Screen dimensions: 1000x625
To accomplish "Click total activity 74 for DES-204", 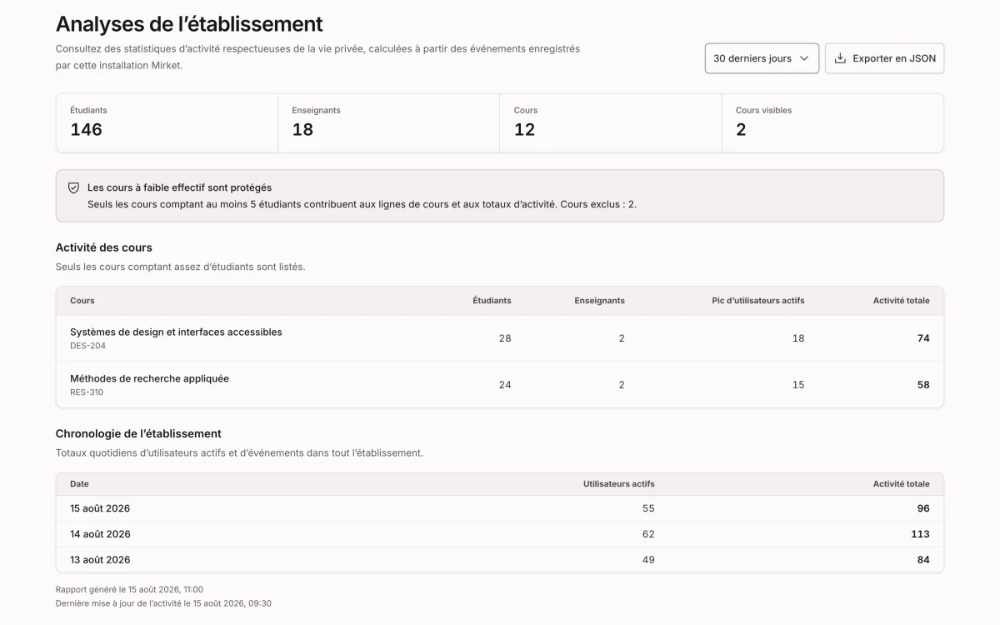I will (923, 338).
